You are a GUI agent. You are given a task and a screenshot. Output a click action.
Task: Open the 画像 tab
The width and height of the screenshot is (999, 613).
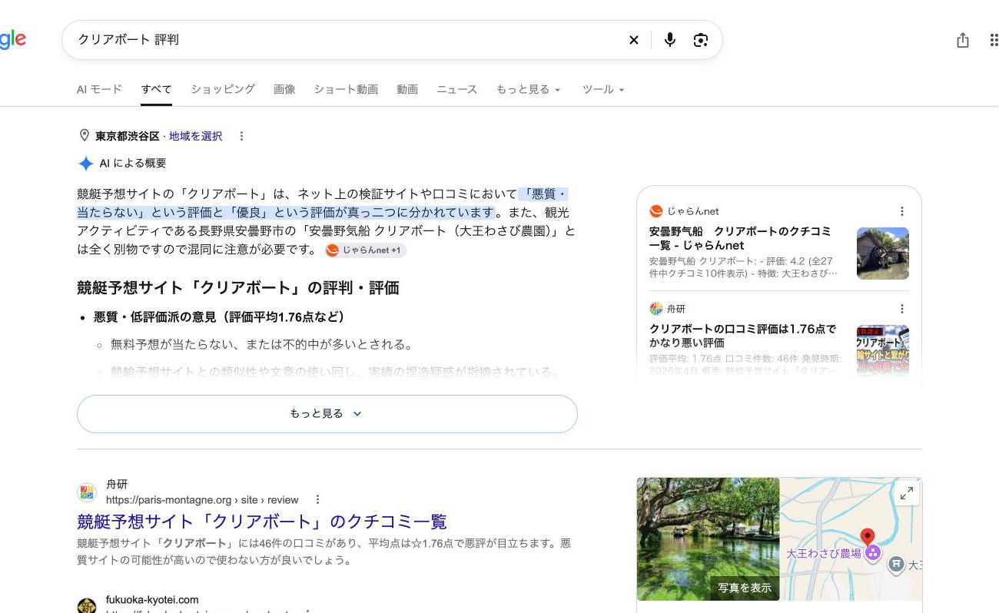click(284, 90)
